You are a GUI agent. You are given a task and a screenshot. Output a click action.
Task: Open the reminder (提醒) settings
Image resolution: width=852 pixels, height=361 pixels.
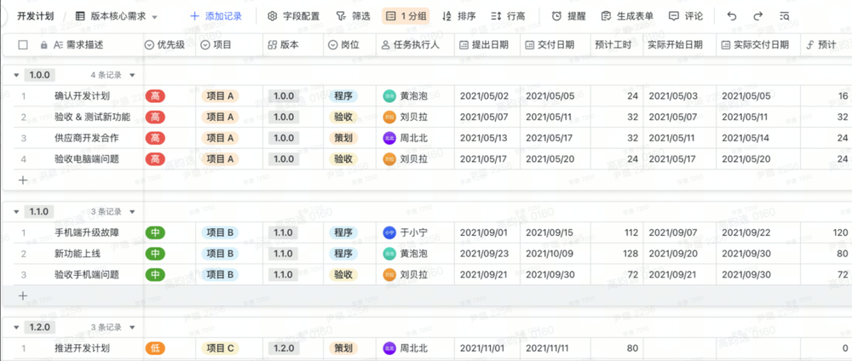tap(568, 16)
